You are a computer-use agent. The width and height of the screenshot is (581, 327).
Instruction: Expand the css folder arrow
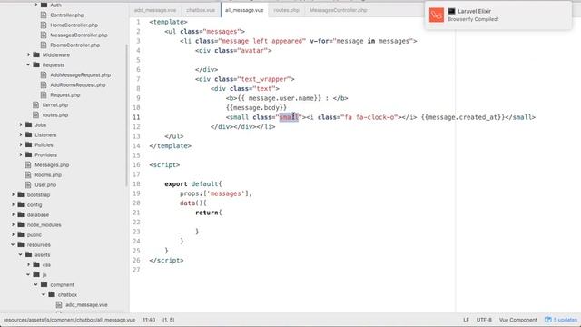(x=28, y=264)
